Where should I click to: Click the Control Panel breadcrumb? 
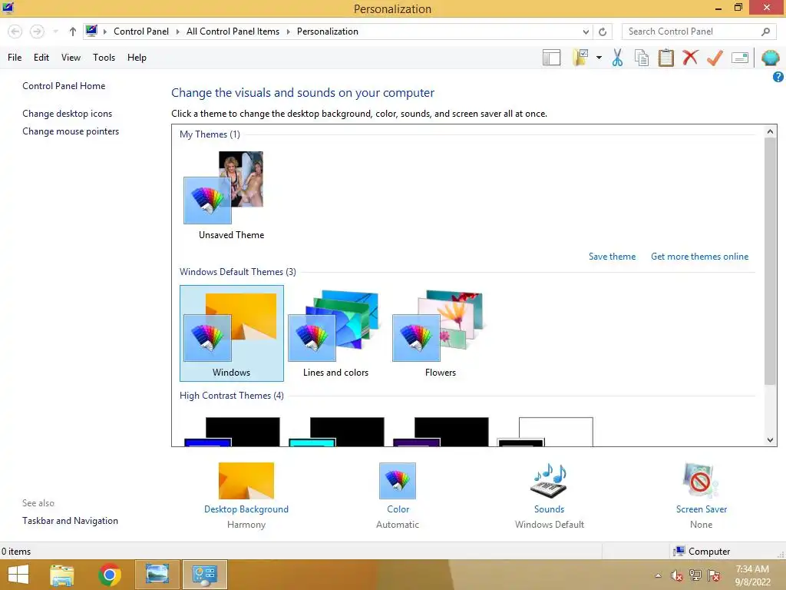[141, 31]
